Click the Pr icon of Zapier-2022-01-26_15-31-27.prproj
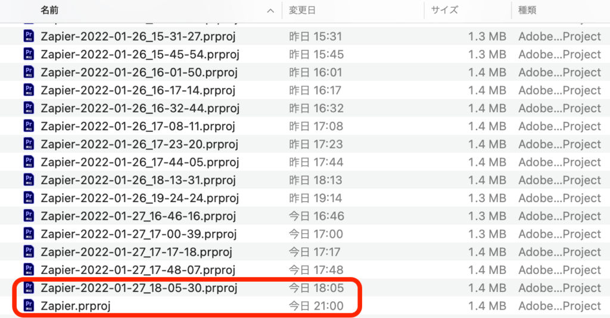Screen dimensions: 610x318 click(x=29, y=36)
